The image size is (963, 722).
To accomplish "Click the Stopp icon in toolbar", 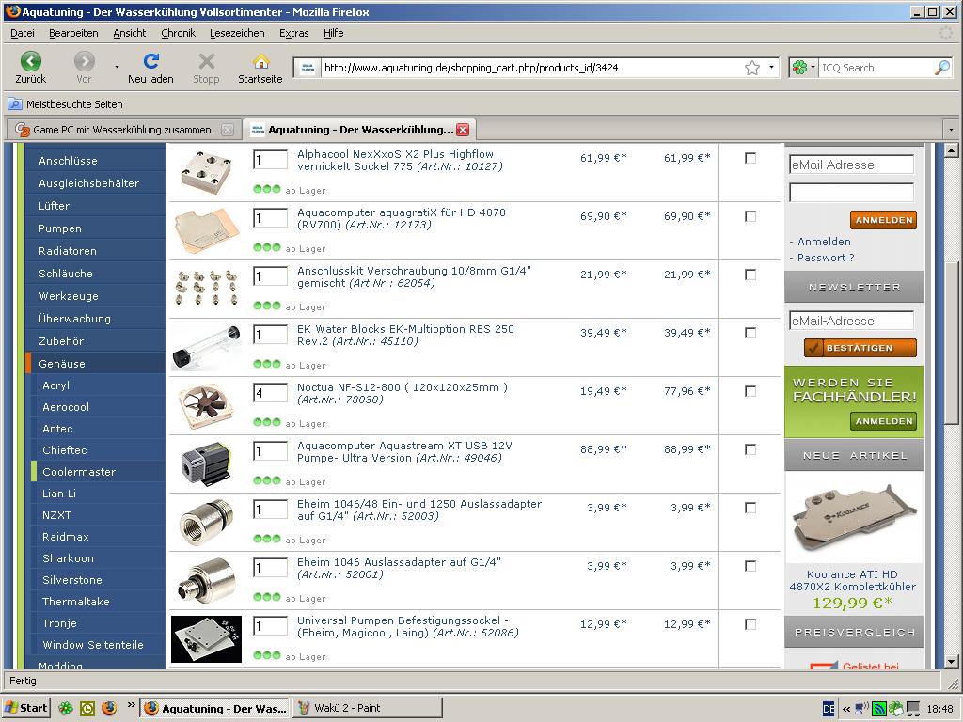I will (x=206, y=61).
